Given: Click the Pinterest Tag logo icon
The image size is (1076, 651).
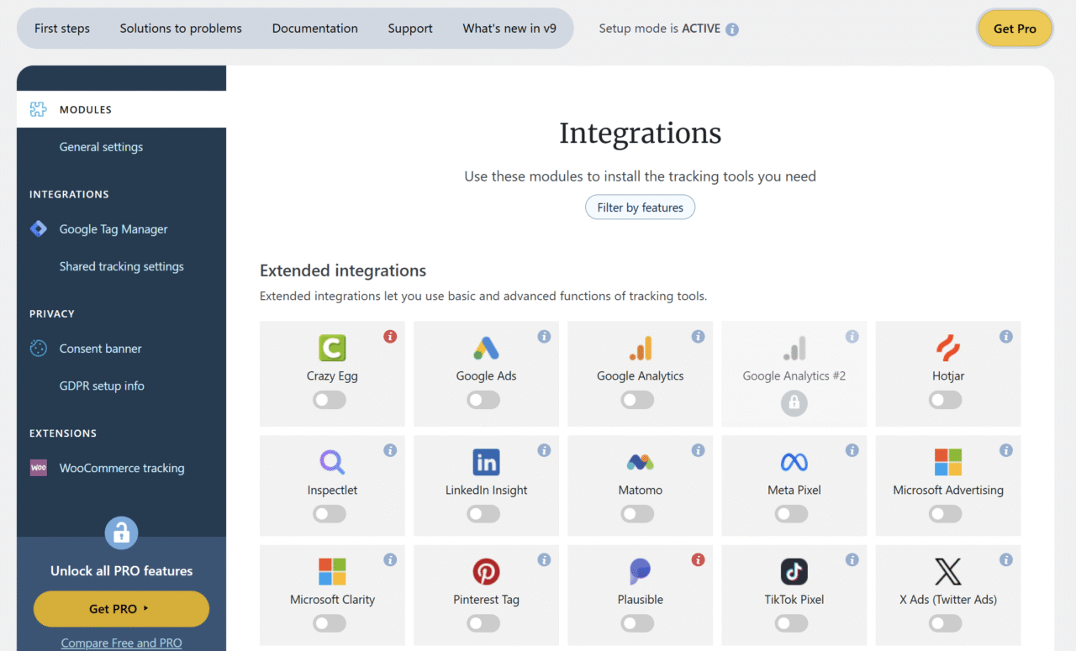Looking at the screenshot, I should (486, 571).
